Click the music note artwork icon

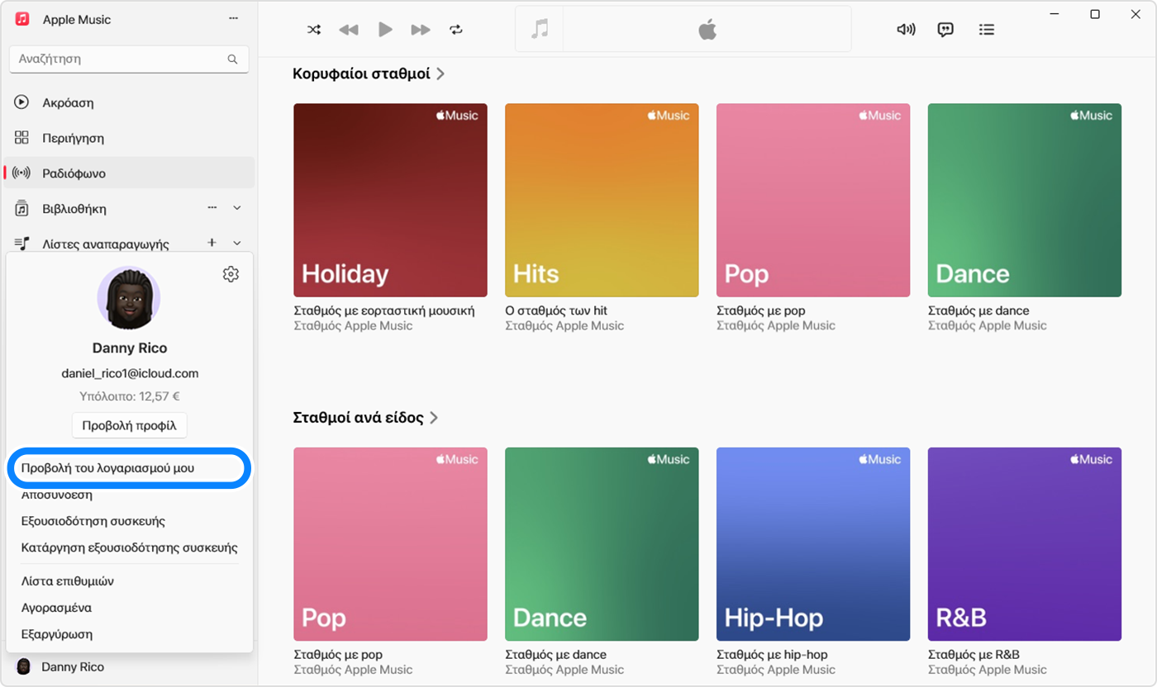[540, 30]
